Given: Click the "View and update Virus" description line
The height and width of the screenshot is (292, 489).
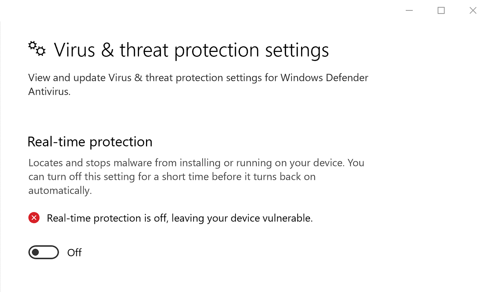Looking at the screenshot, I should 198,77.
